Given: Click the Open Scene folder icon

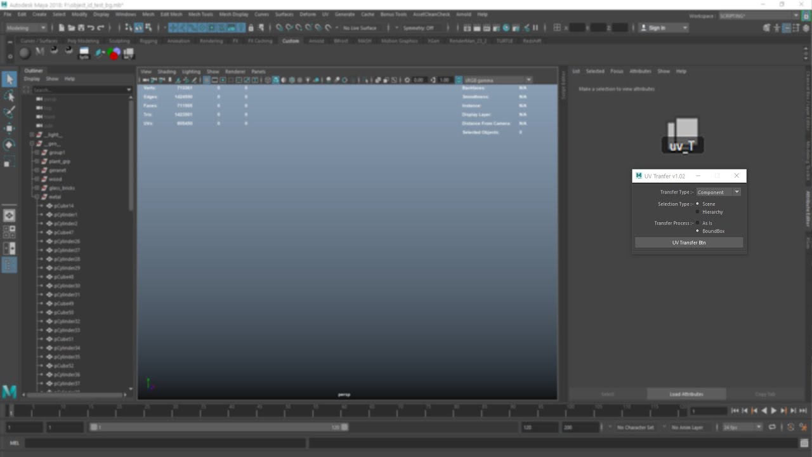Looking at the screenshot, I should coord(71,28).
